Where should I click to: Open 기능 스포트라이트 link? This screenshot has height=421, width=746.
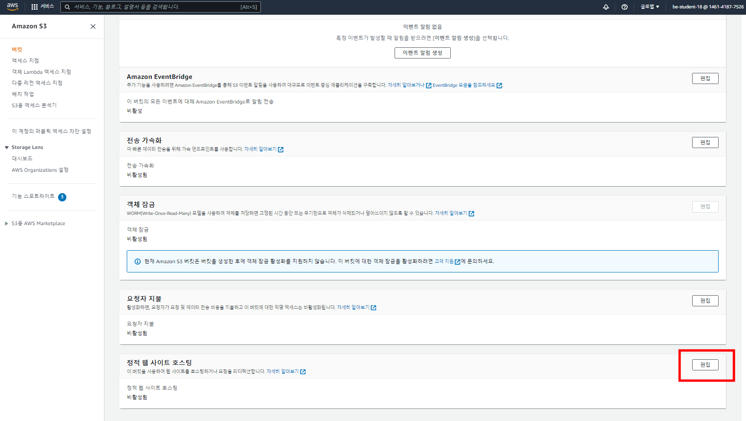point(33,196)
